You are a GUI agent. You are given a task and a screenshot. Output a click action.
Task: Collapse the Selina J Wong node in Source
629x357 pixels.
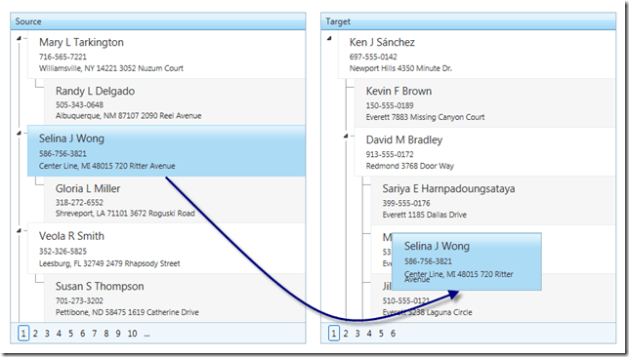point(19,133)
